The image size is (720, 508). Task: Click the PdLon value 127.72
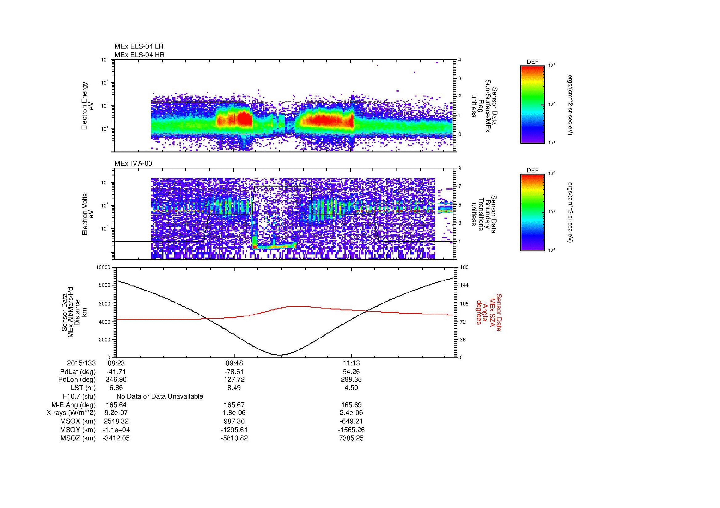pyautogui.click(x=234, y=380)
